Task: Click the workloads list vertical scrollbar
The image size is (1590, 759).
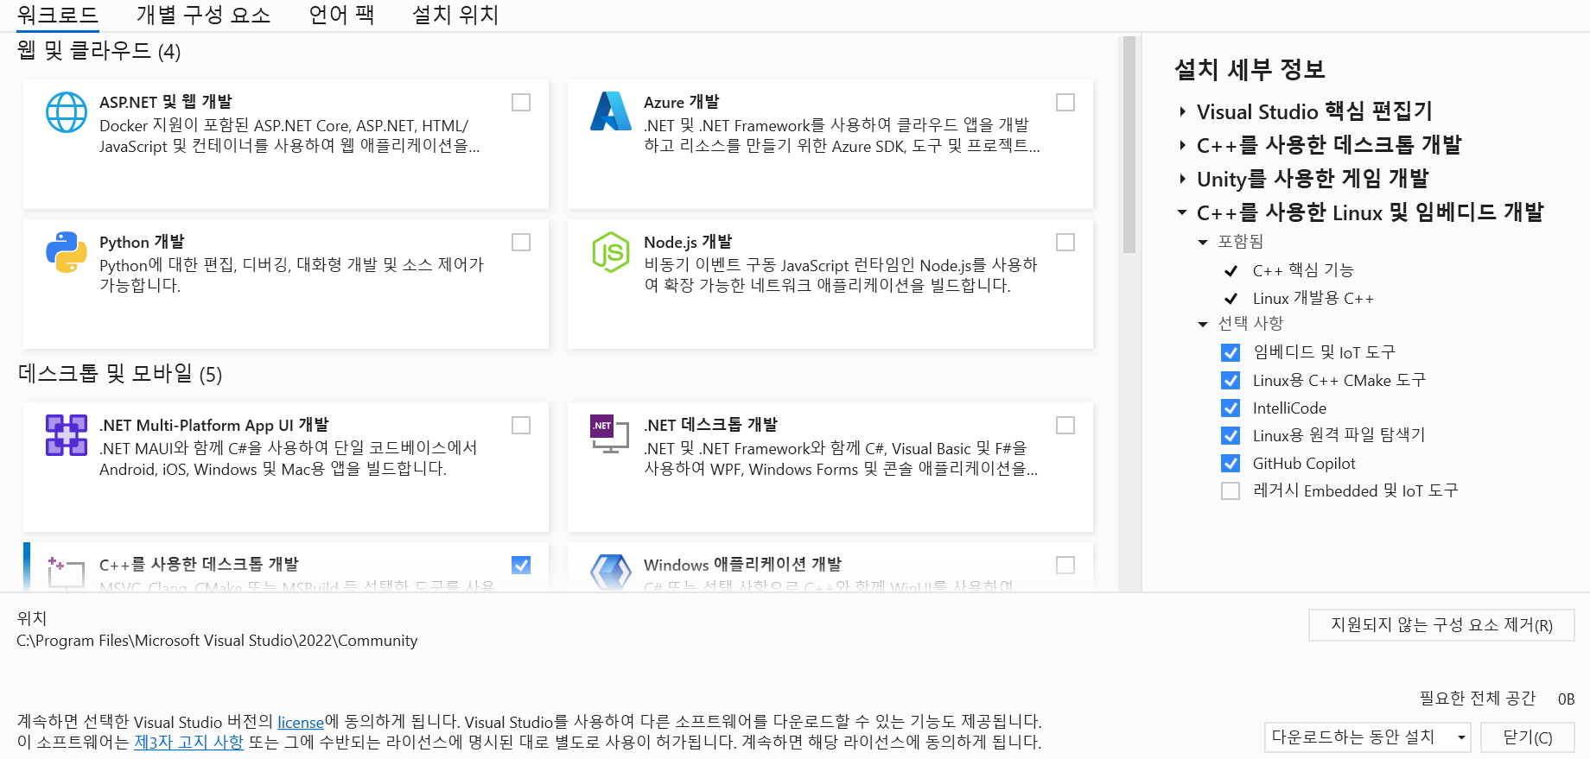Action: (1129, 145)
